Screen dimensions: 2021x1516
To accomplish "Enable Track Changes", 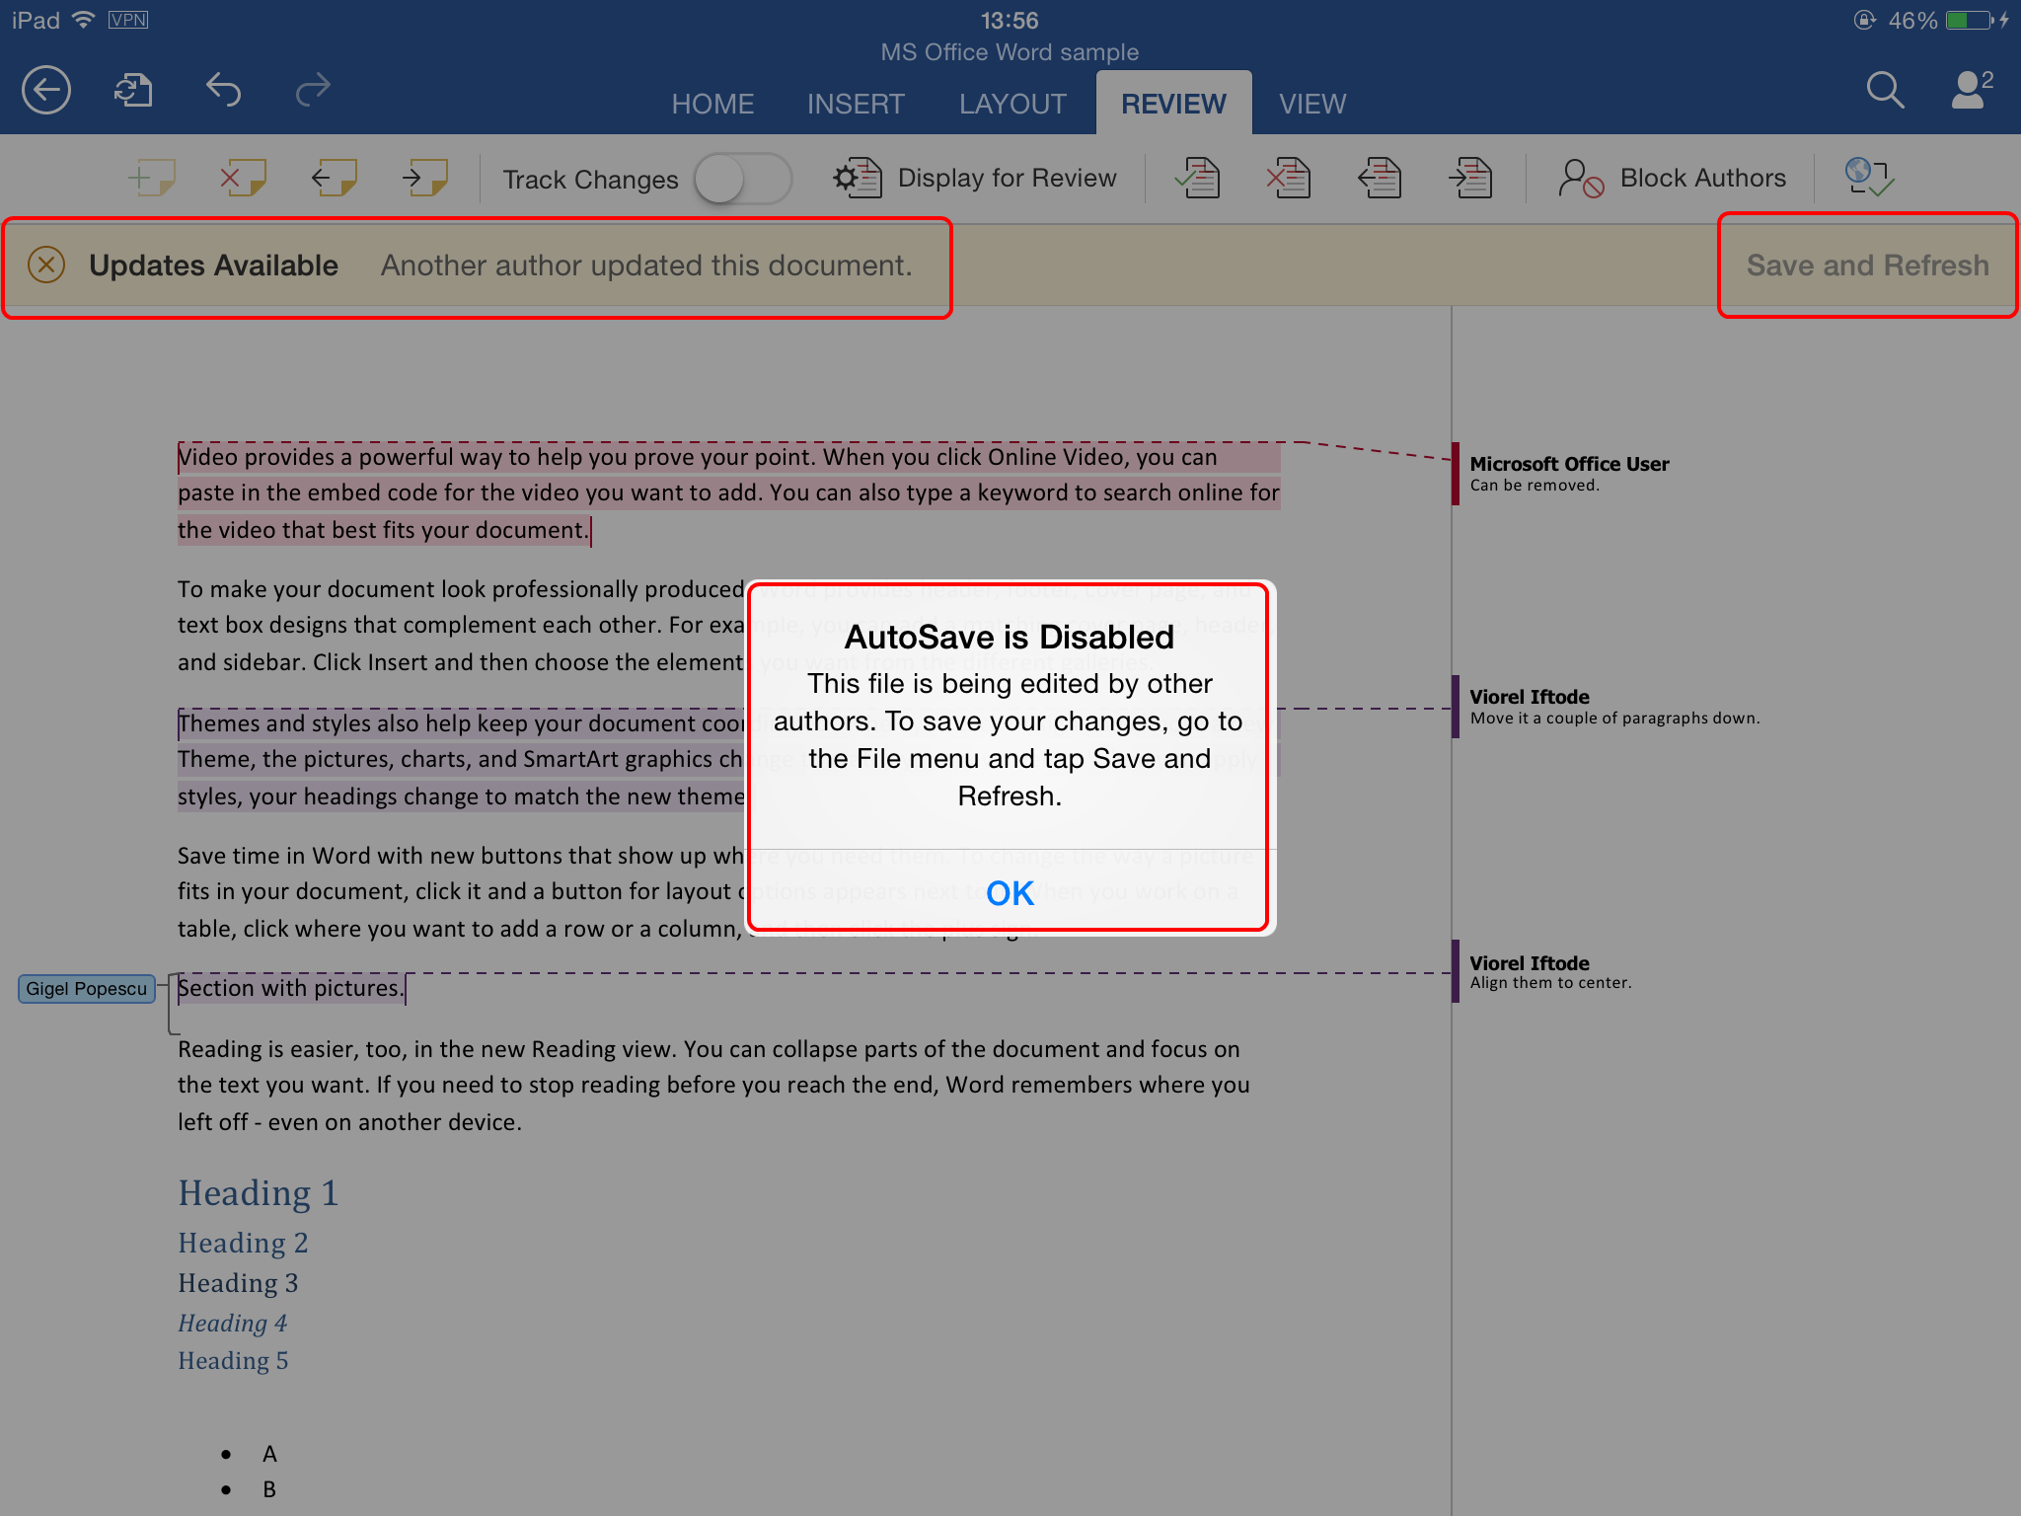I will coord(742,178).
